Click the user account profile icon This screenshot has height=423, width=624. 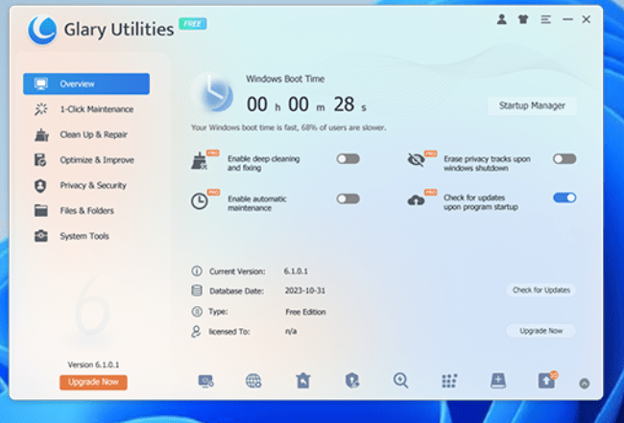coord(501,19)
